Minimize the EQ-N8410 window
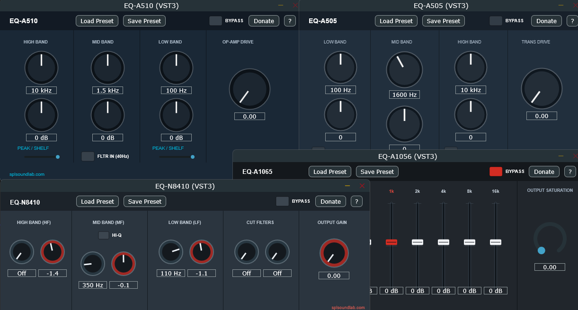Image resolution: width=578 pixels, height=310 pixels. point(347,186)
